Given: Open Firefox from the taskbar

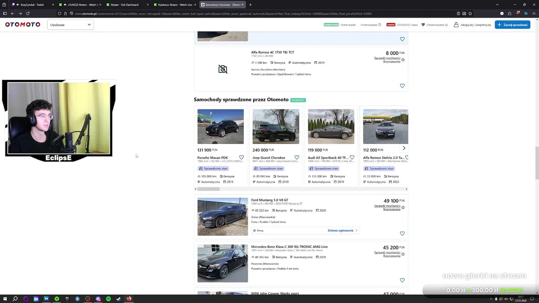Looking at the screenshot, I should coord(129,299).
